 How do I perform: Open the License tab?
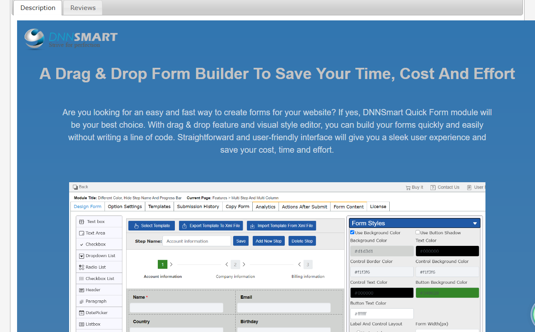pyautogui.click(x=378, y=206)
